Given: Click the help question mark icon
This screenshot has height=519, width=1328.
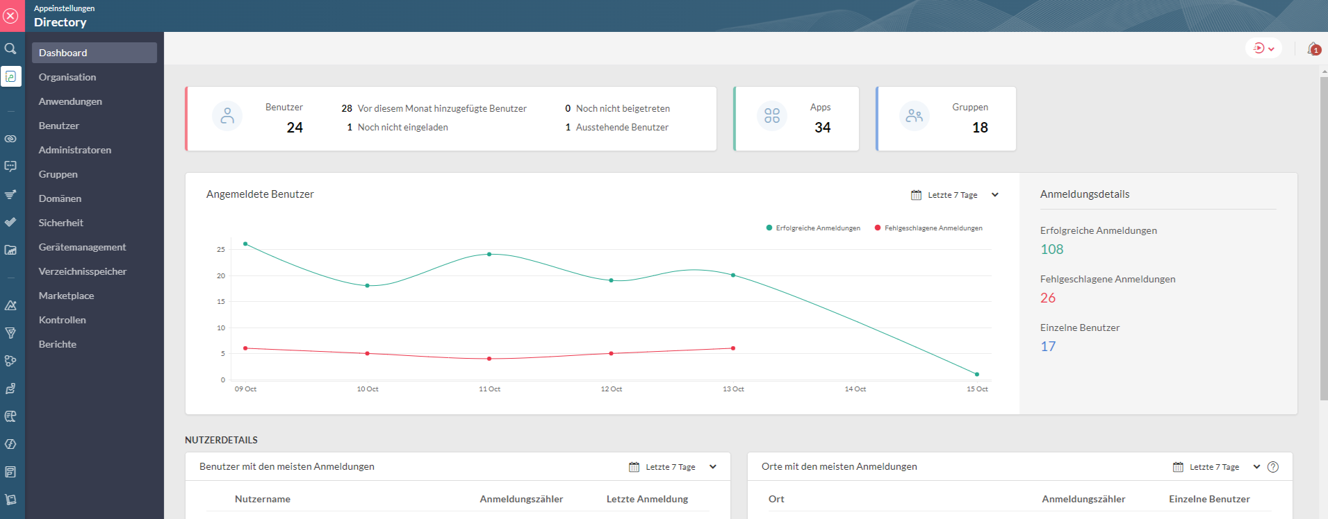Looking at the screenshot, I should click(1272, 467).
